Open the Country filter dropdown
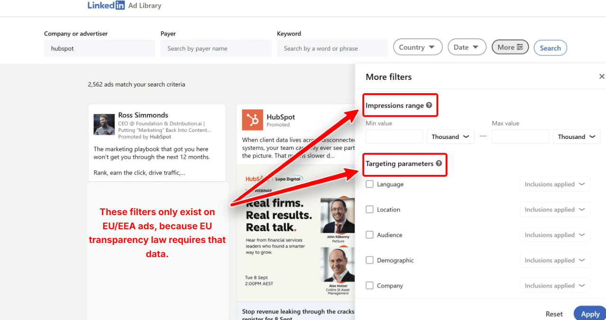This screenshot has width=606, height=320. (x=418, y=47)
